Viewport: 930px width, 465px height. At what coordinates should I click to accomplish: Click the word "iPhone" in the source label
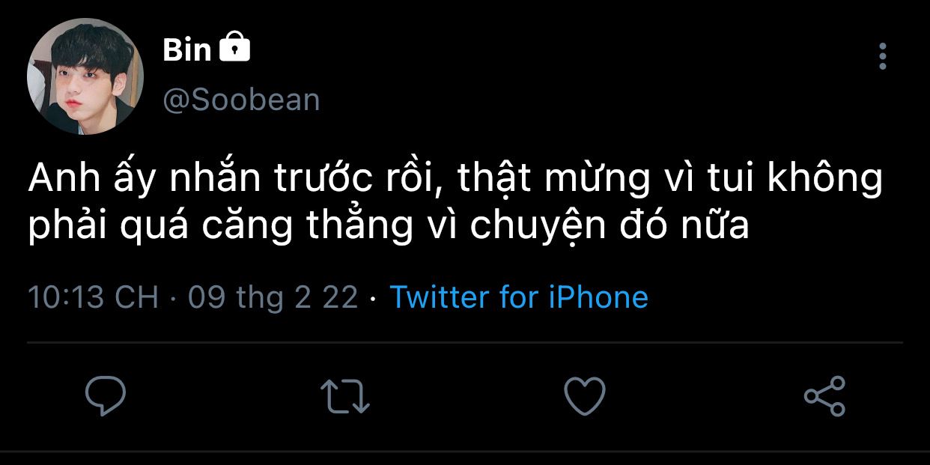[x=599, y=297]
